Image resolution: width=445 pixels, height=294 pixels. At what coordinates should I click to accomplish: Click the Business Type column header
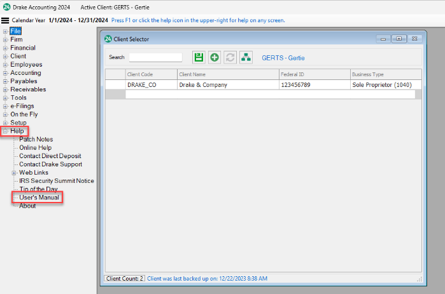coord(386,74)
